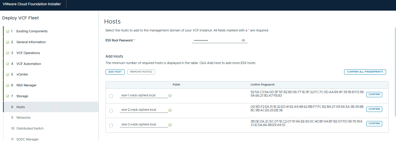Select the esxi-3.vrack.vsphere.local host checkbox

point(111,125)
